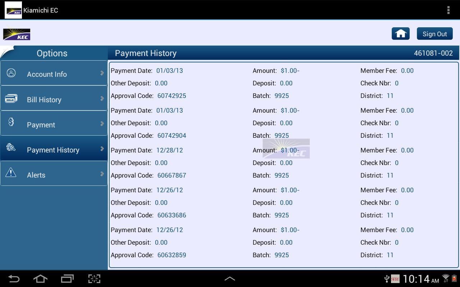Click the Bill History card icon
460x287 pixels.
click(11, 99)
